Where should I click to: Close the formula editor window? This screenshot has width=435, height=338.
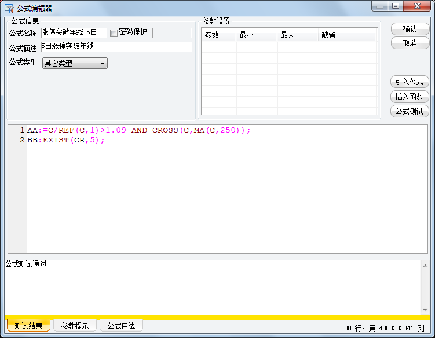(417, 6)
